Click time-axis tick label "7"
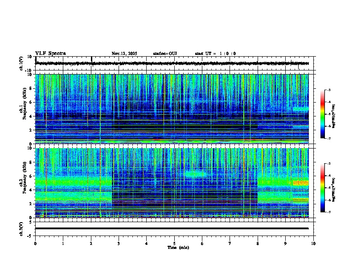Image resolution: width=353 pixels, height=273 pixels. click(230, 244)
